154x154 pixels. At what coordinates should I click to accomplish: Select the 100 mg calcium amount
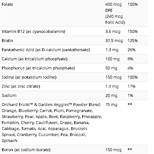[x=112, y=59]
